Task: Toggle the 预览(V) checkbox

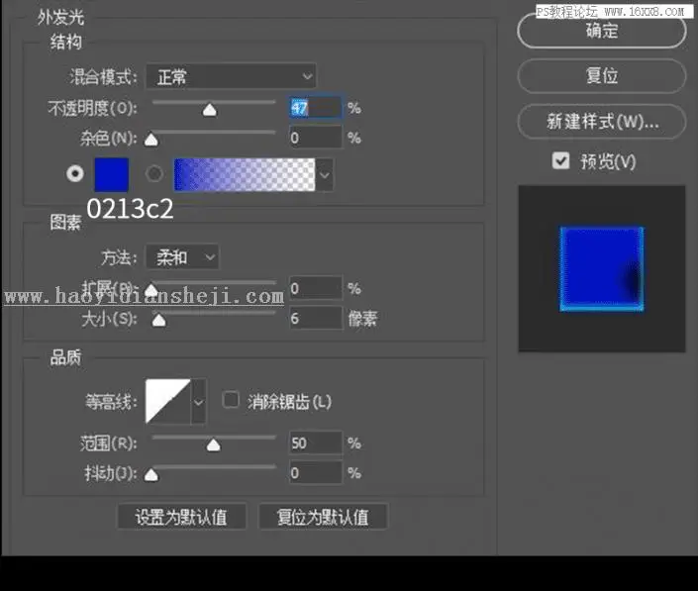Action: pos(561,160)
